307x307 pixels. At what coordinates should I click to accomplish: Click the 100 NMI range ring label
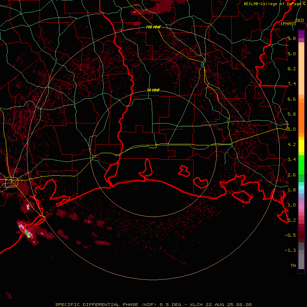(153, 27)
